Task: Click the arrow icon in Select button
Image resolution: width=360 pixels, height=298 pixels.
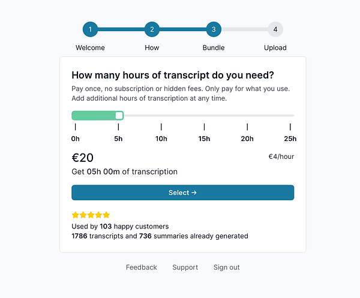Action: coord(194,193)
